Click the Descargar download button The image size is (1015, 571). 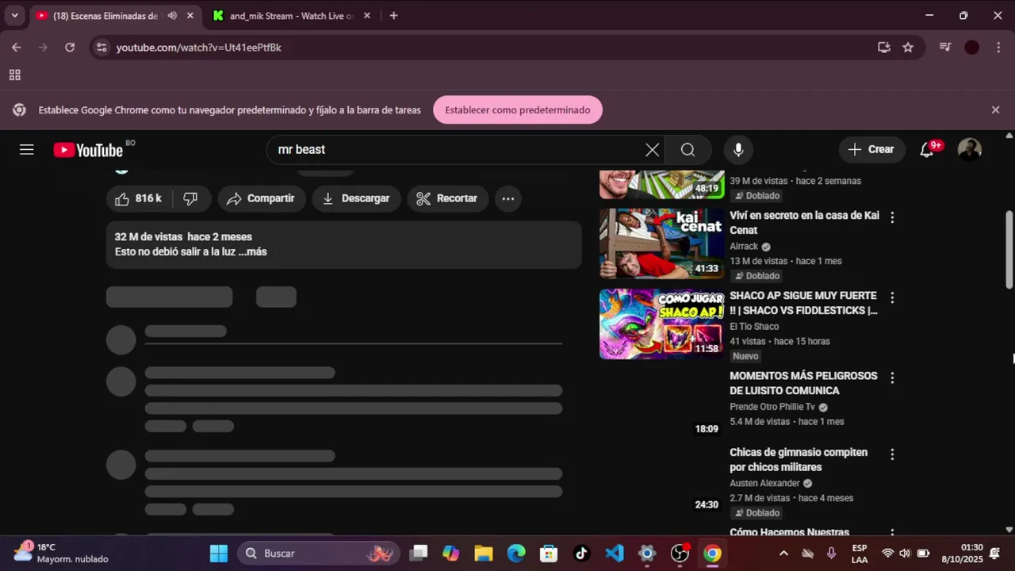pyautogui.click(x=356, y=198)
